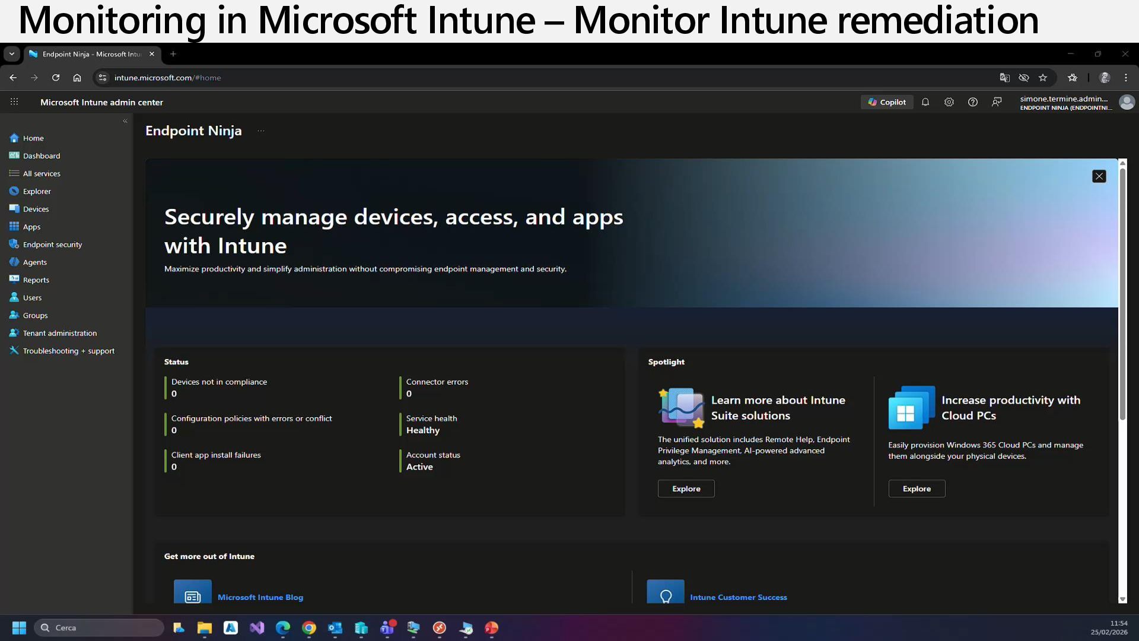Collapse the left navigation sidebar
Image resolution: width=1139 pixels, height=641 pixels.
(x=125, y=121)
